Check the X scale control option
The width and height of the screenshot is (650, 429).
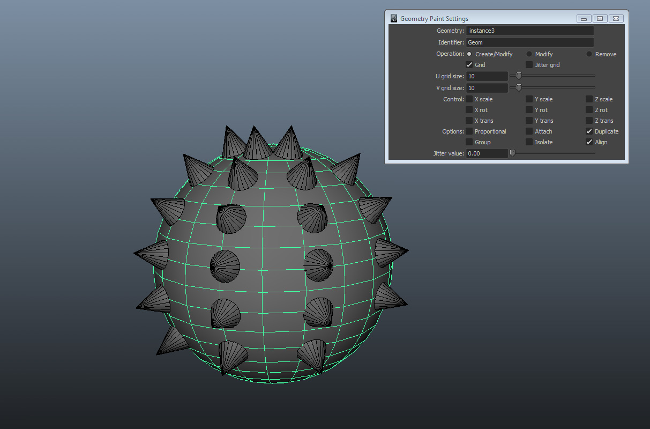(469, 99)
